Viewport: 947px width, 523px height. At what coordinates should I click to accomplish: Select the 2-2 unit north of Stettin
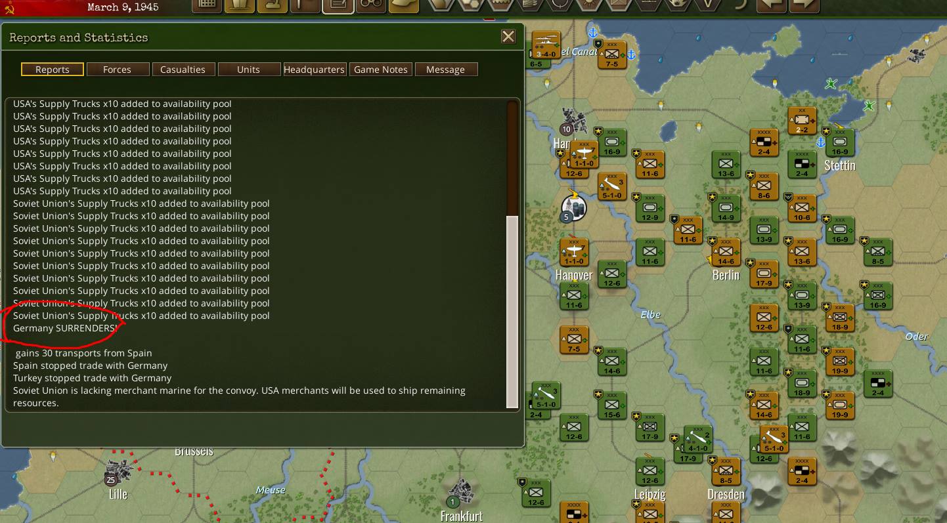pos(802,121)
